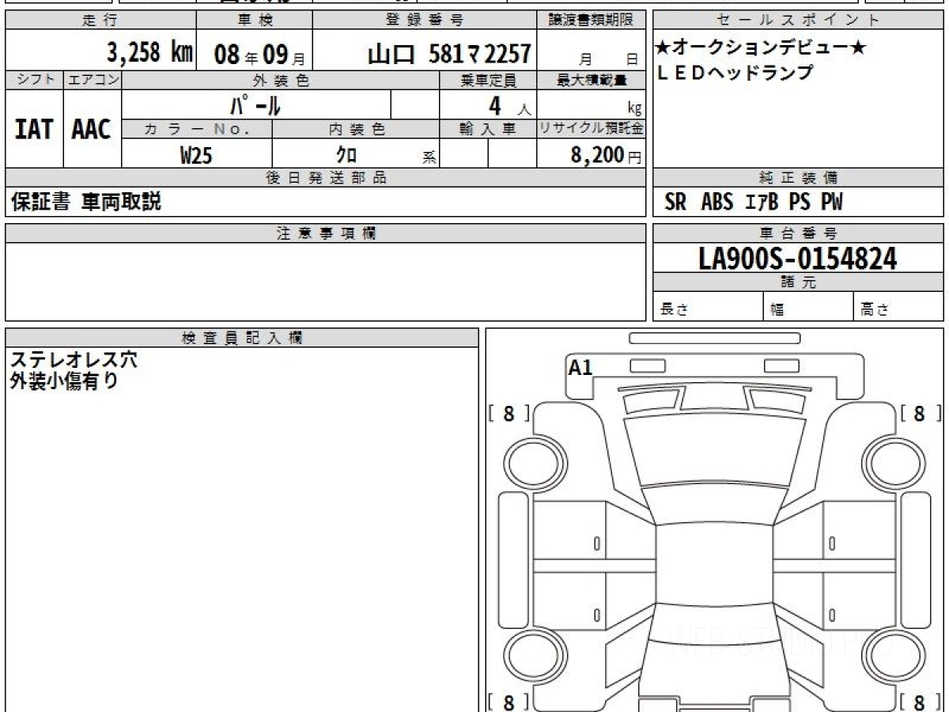
Task: Click the LEDヘッドランプ sales point
Action: click(735, 73)
